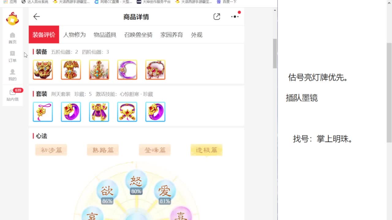The width and height of the screenshot is (392, 220).
Task: Click the 刑天套装 set name
Action: (x=61, y=94)
